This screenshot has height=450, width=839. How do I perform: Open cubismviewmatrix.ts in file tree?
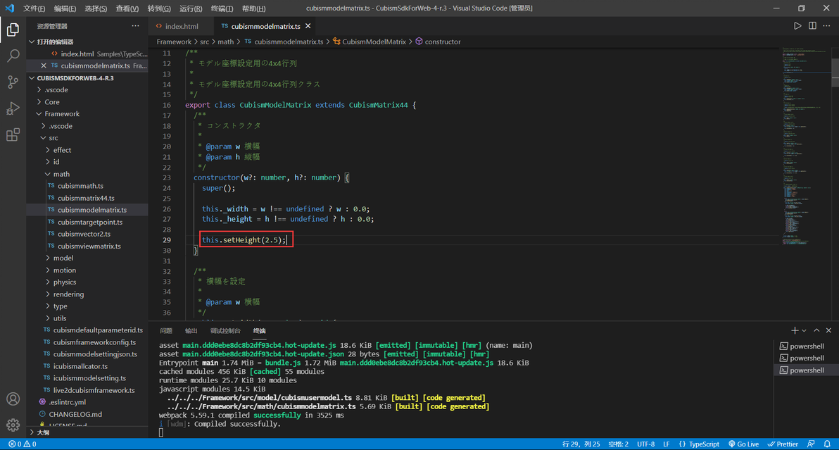point(87,246)
